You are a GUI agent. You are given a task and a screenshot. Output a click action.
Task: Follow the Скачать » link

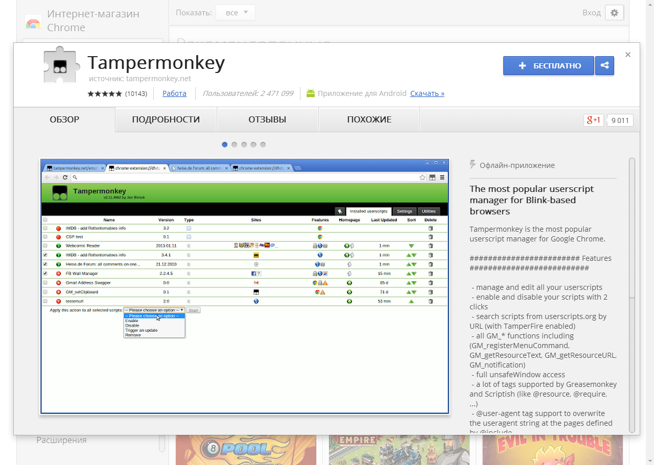pyautogui.click(x=427, y=93)
